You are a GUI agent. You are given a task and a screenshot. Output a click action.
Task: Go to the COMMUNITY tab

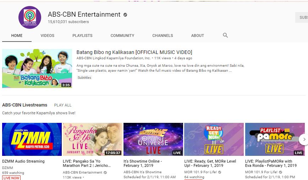coord(122,36)
